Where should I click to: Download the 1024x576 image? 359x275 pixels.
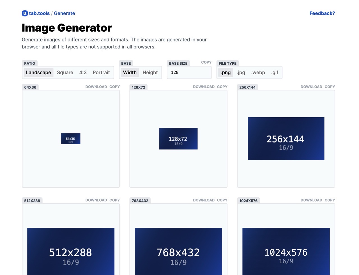(x=311, y=200)
